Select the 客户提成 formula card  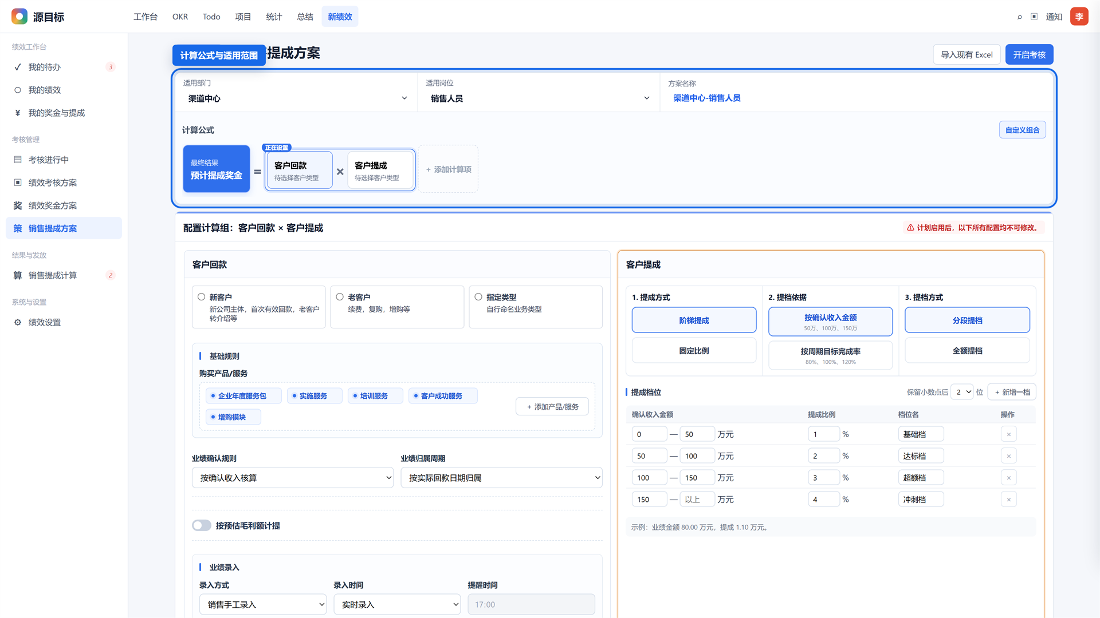click(x=380, y=170)
